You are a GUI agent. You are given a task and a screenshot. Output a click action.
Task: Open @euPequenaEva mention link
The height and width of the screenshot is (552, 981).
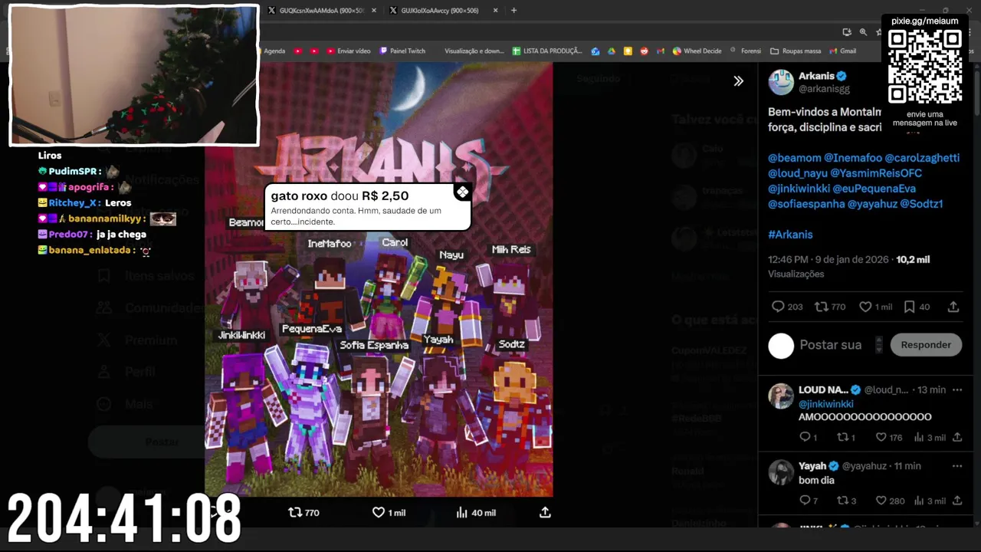(874, 189)
